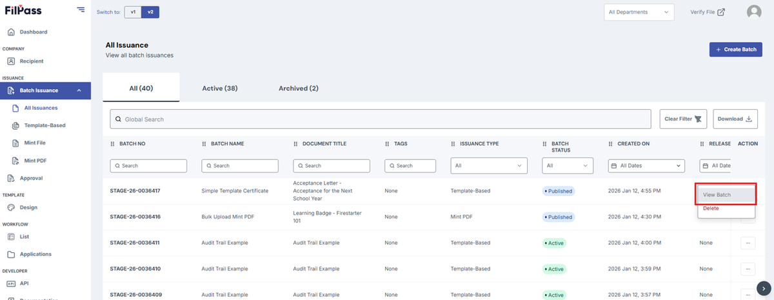
Task: Click the Batch Status column drag handle
Action: point(544,144)
